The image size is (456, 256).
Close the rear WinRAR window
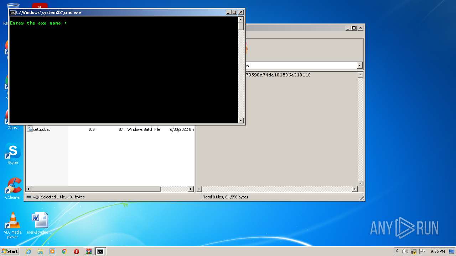(x=361, y=28)
